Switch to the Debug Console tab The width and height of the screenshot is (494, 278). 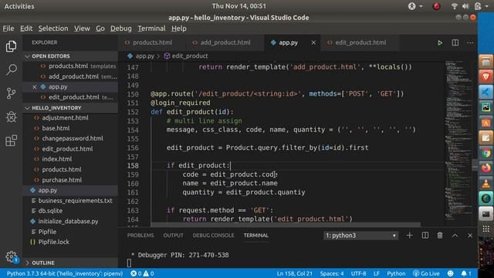[213, 236]
